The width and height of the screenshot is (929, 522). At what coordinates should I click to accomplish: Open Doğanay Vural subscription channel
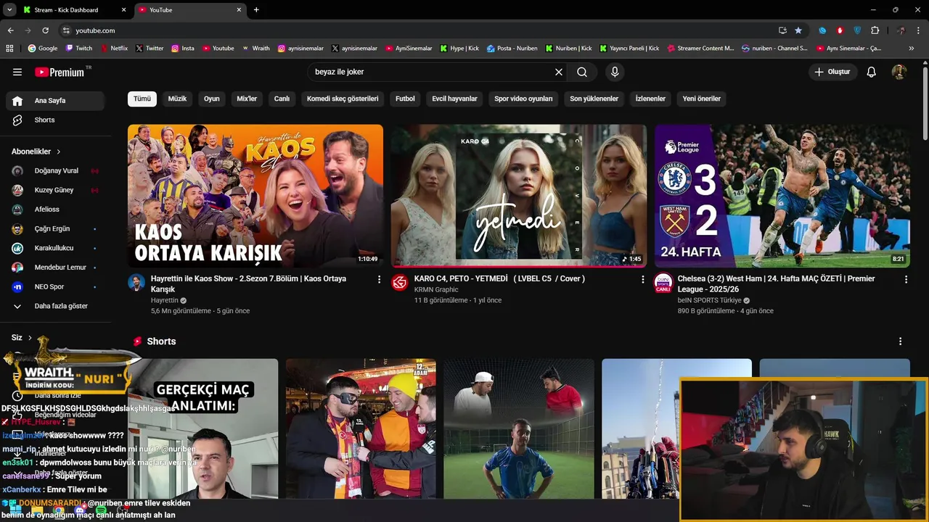tap(56, 170)
